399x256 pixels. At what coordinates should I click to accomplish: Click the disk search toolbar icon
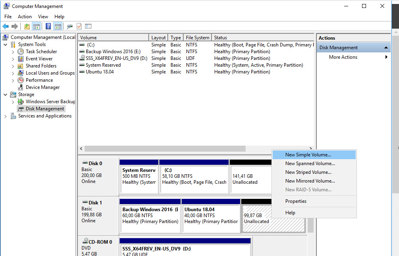point(70,27)
